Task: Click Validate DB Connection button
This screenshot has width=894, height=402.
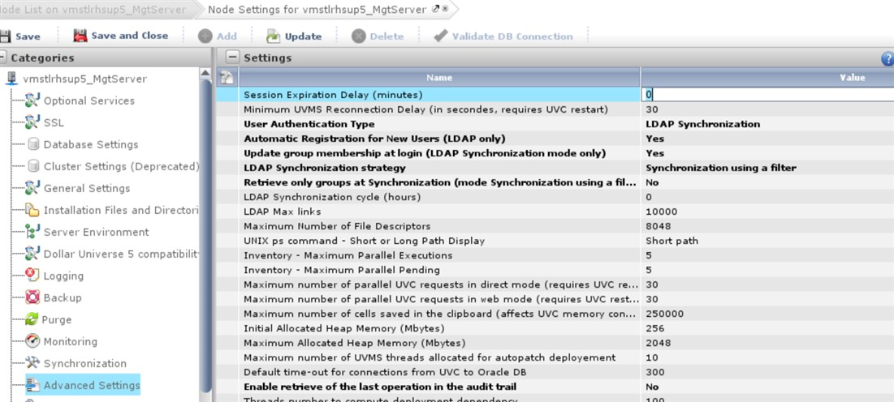Action: 503,36
